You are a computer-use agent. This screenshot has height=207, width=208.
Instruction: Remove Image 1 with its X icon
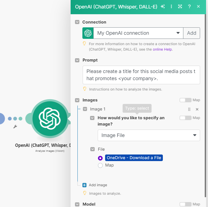point(197,109)
